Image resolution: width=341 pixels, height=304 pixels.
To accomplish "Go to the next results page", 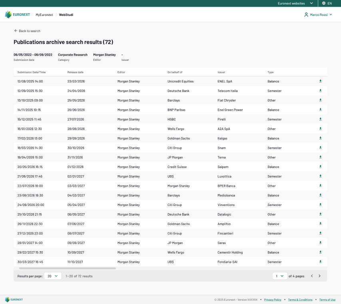I will [319, 276].
